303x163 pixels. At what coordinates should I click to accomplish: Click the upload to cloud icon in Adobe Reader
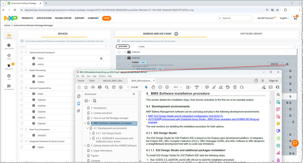point(93,87)
